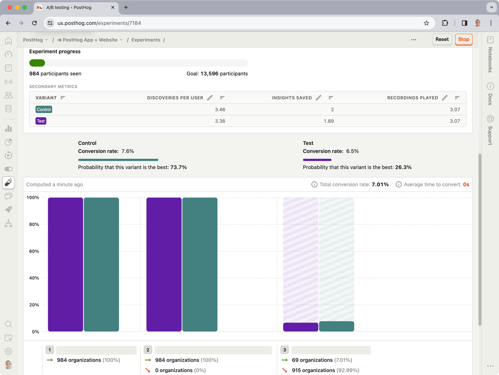This screenshot has height=375, width=499.
Task: Click the step 3 purple converted bar
Action: pos(301,327)
